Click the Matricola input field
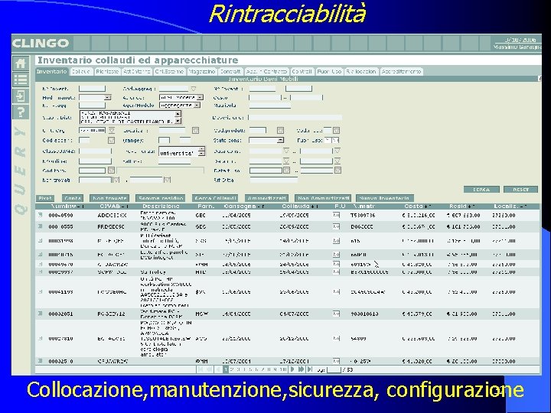This screenshot has width=551, height=413. pos(270,105)
